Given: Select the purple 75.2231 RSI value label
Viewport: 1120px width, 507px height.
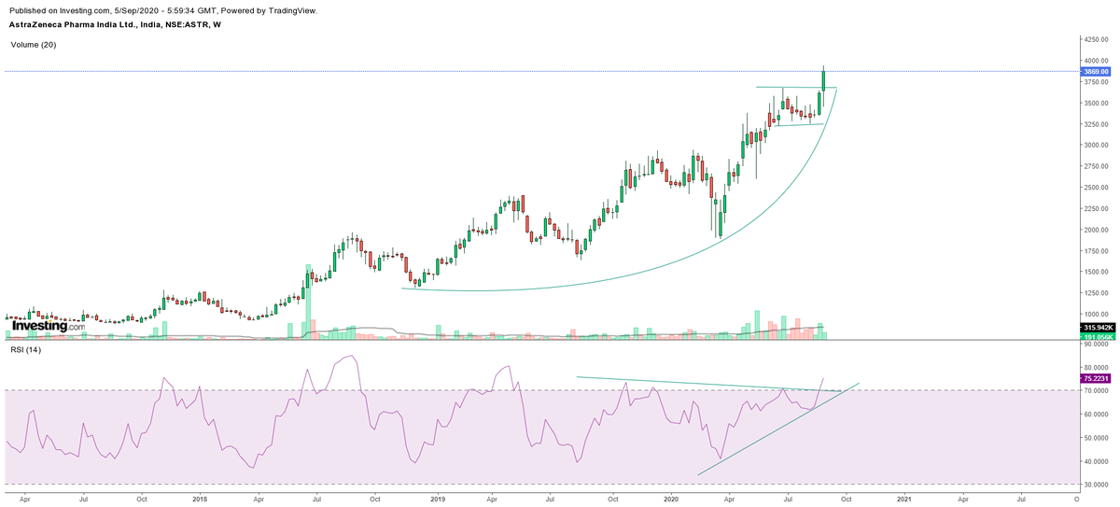Looking at the screenshot, I should coord(1096,378).
